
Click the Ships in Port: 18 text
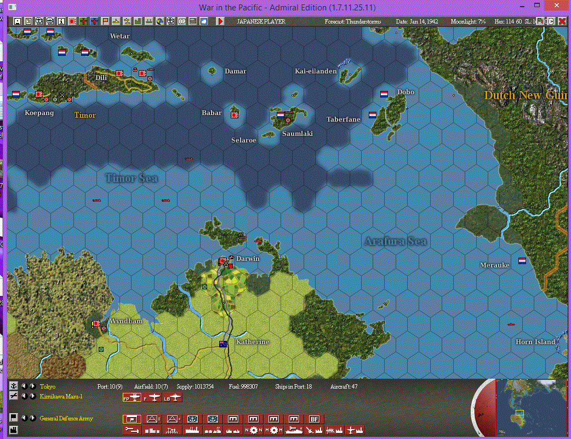click(294, 386)
